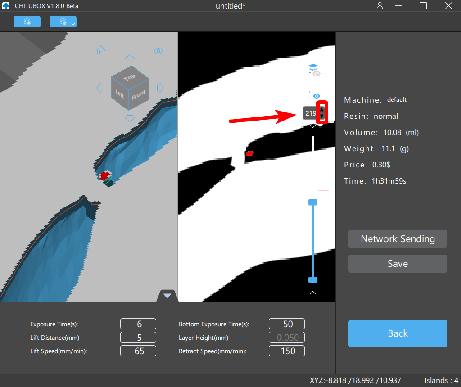Image resolution: width=461 pixels, height=387 pixels.
Task: Click the eye view icon near the navigation cube
Action: point(158,52)
